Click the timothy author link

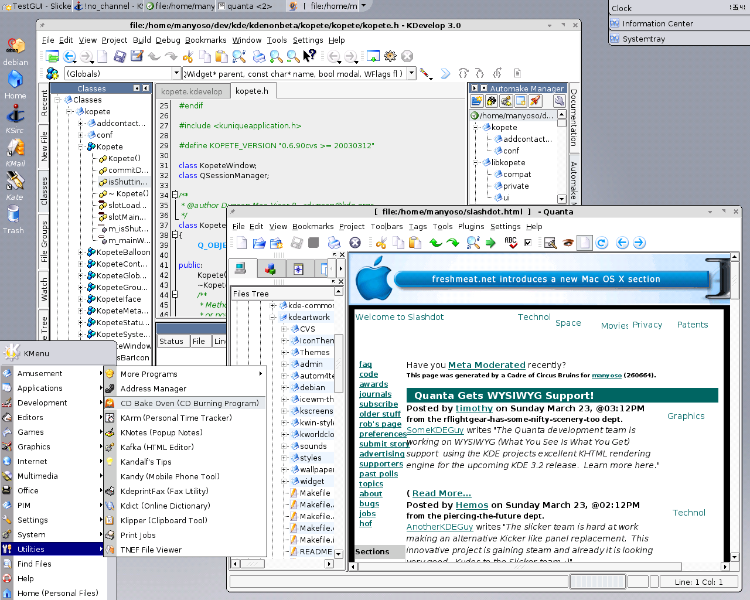click(474, 408)
